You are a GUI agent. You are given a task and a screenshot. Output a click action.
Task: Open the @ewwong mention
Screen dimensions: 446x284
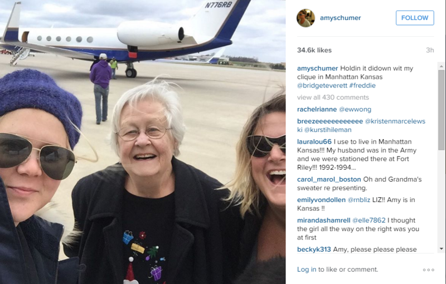pyautogui.click(x=355, y=109)
